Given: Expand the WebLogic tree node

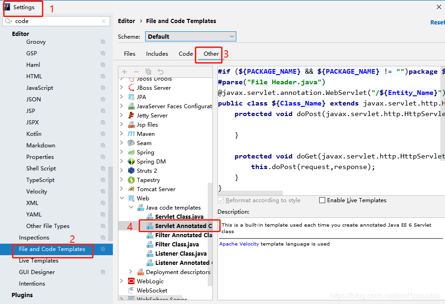Looking at the screenshot, I should 122,281.
